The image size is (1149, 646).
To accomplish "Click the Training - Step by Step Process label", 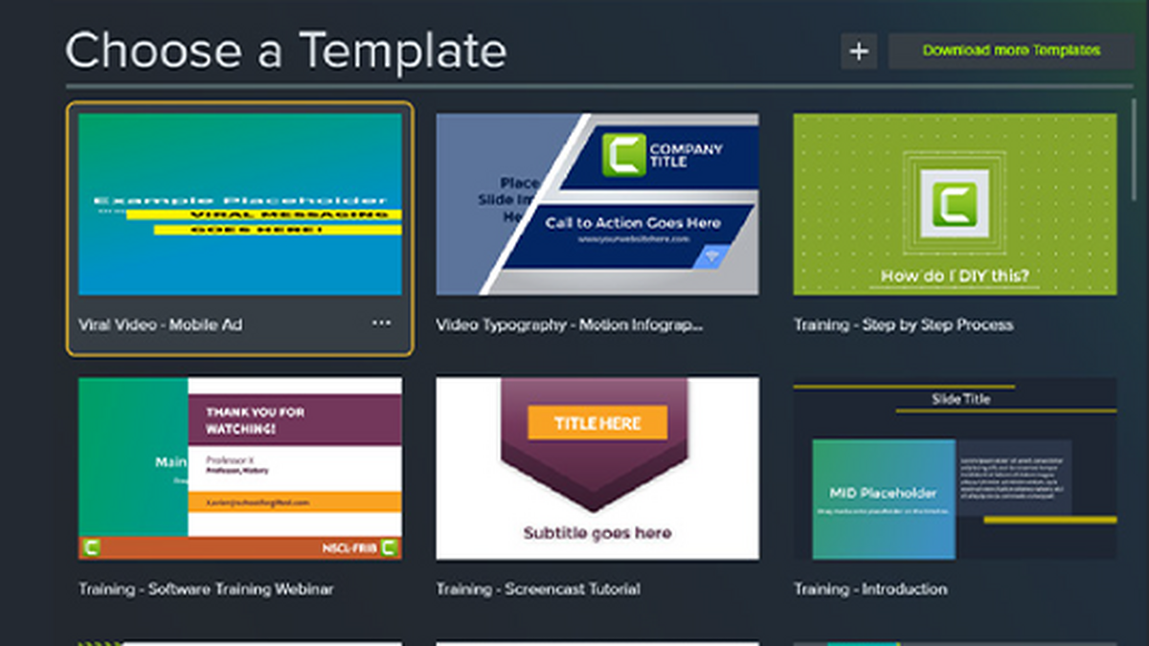I will [x=903, y=324].
